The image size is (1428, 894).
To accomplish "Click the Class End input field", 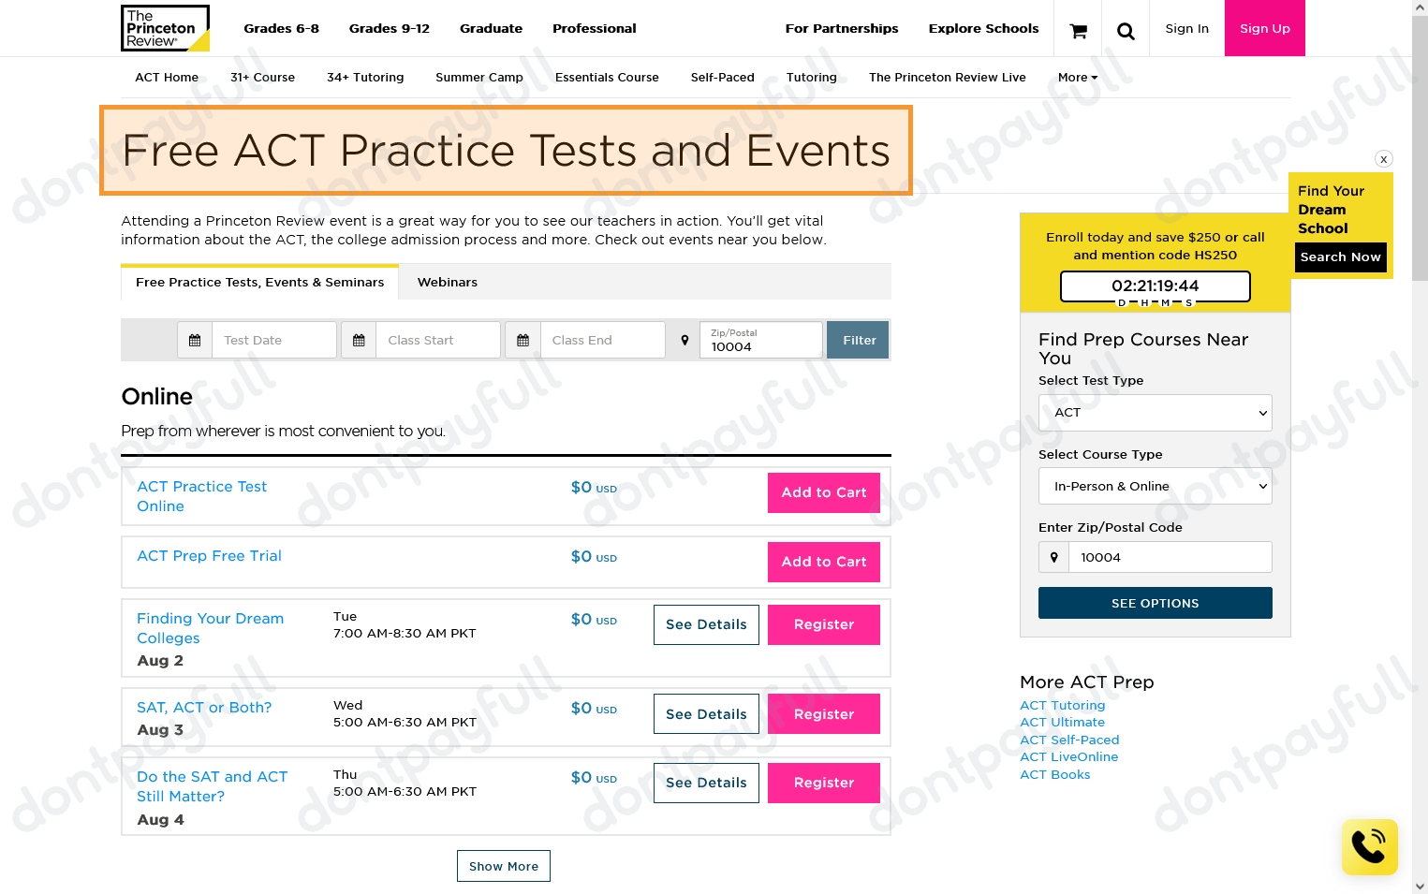I will pos(603,340).
